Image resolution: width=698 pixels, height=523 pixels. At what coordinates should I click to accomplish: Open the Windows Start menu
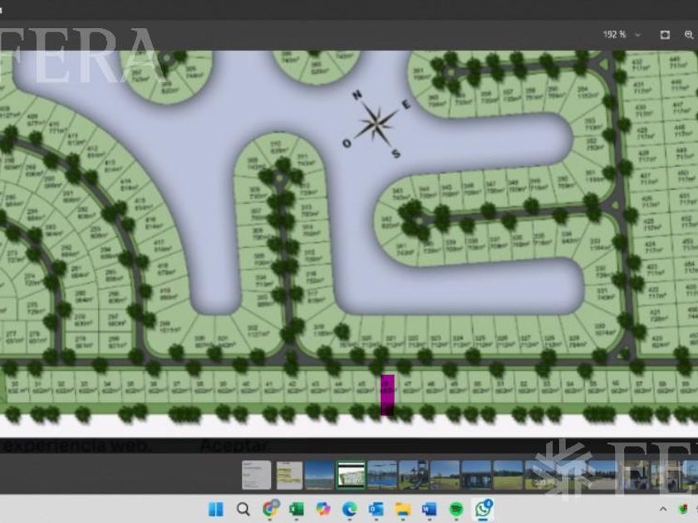pyautogui.click(x=215, y=508)
